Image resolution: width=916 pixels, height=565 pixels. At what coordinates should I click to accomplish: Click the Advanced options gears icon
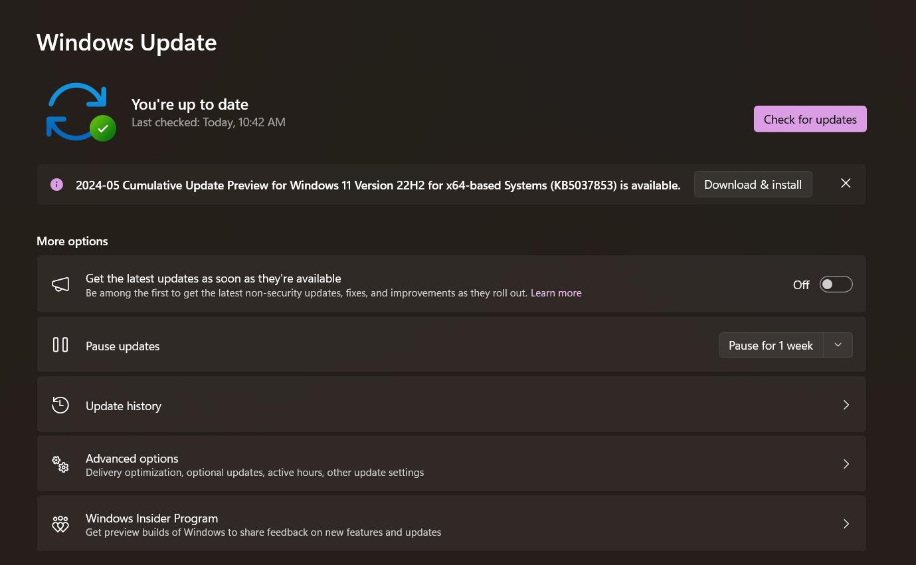[x=60, y=464]
